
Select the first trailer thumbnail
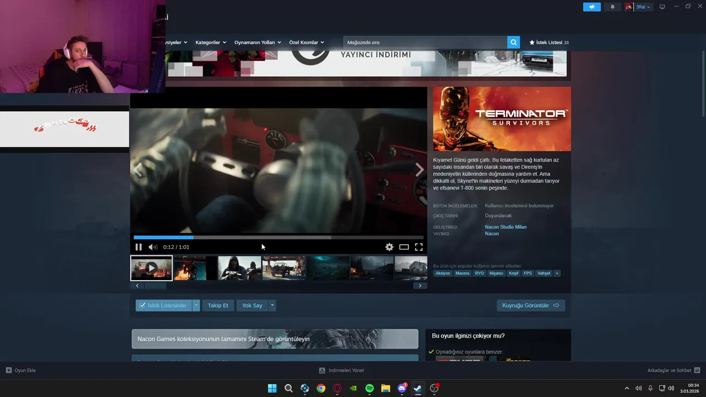152,268
